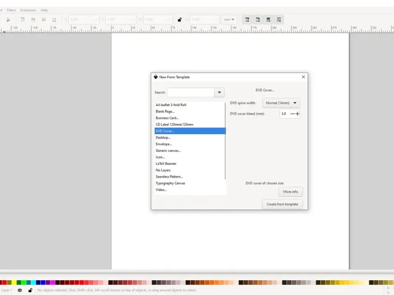Select 'DVD Cover...' template in list
Viewport: 394px width, 295px height.
coord(190,131)
